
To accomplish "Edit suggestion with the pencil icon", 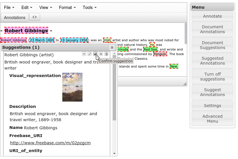I will click(x=90, y=54).
